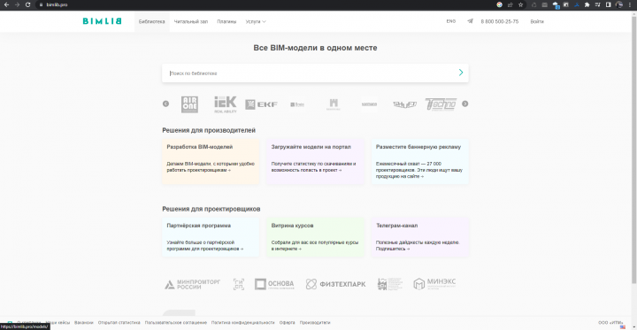
Task: Open the Читальный зал menu item
Action: 191,21
